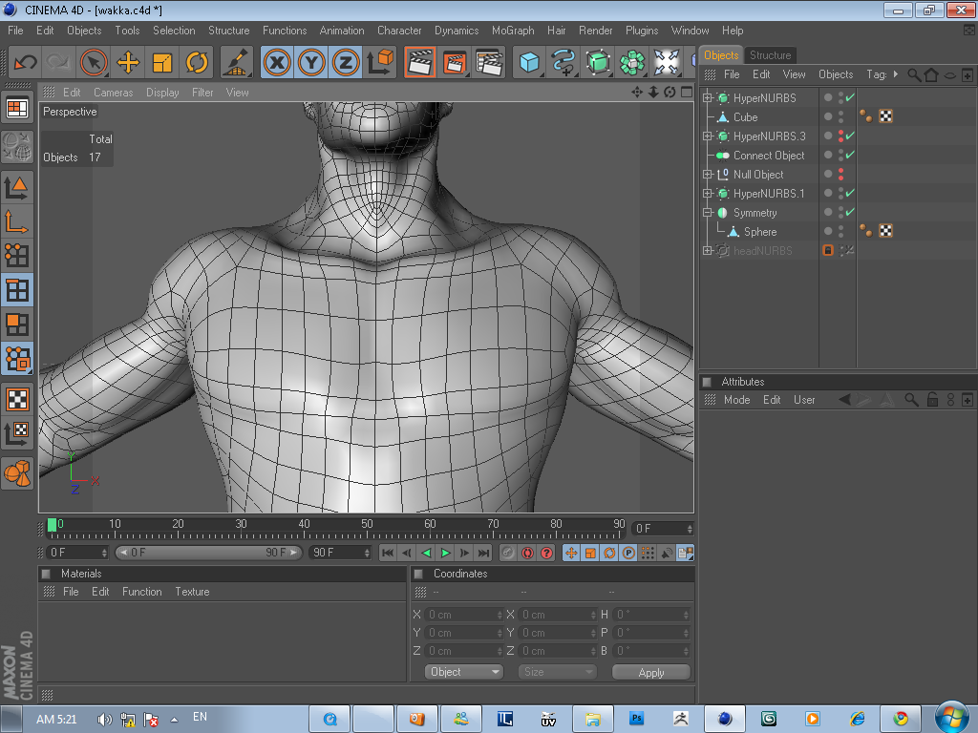The height and width of the screenshot is (733, 978).
Task: Switch to the Structure tab
Action: 771,54
